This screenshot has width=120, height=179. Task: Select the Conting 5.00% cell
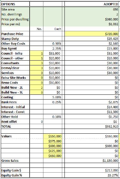click(x=53, y=97)
